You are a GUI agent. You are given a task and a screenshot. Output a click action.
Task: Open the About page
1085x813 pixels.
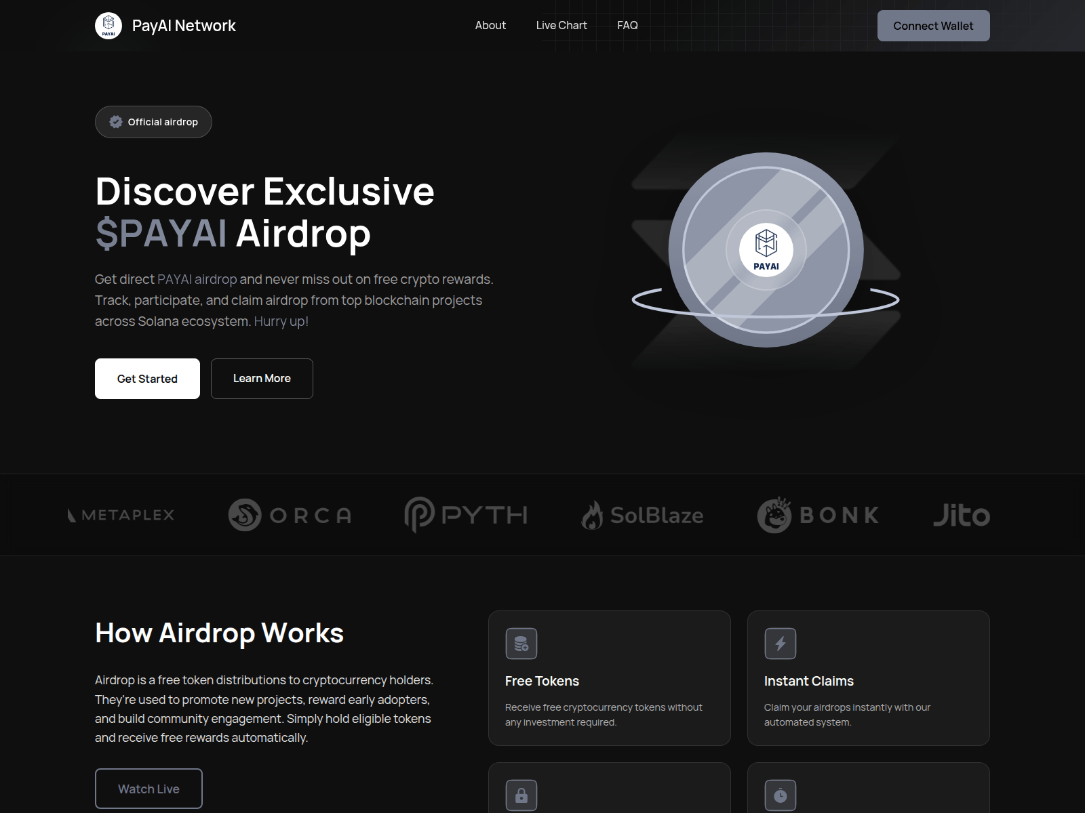(x=490, y=25)
